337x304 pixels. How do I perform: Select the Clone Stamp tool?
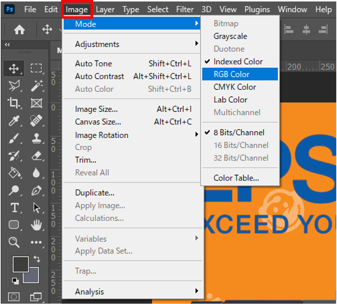36,138
